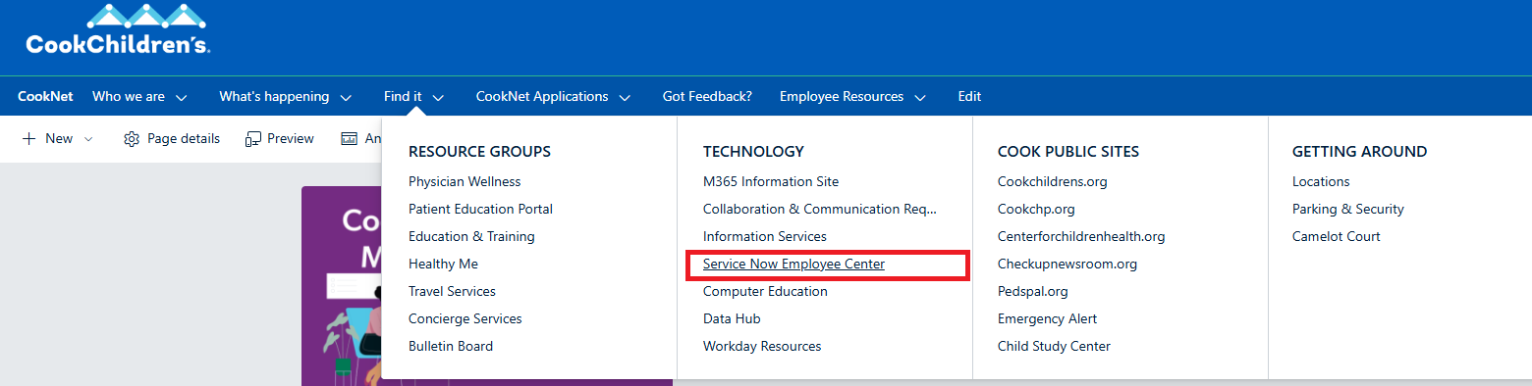1532x386 pixels.
Task: Expand the What's happening chevron
Action: [346, 97]
